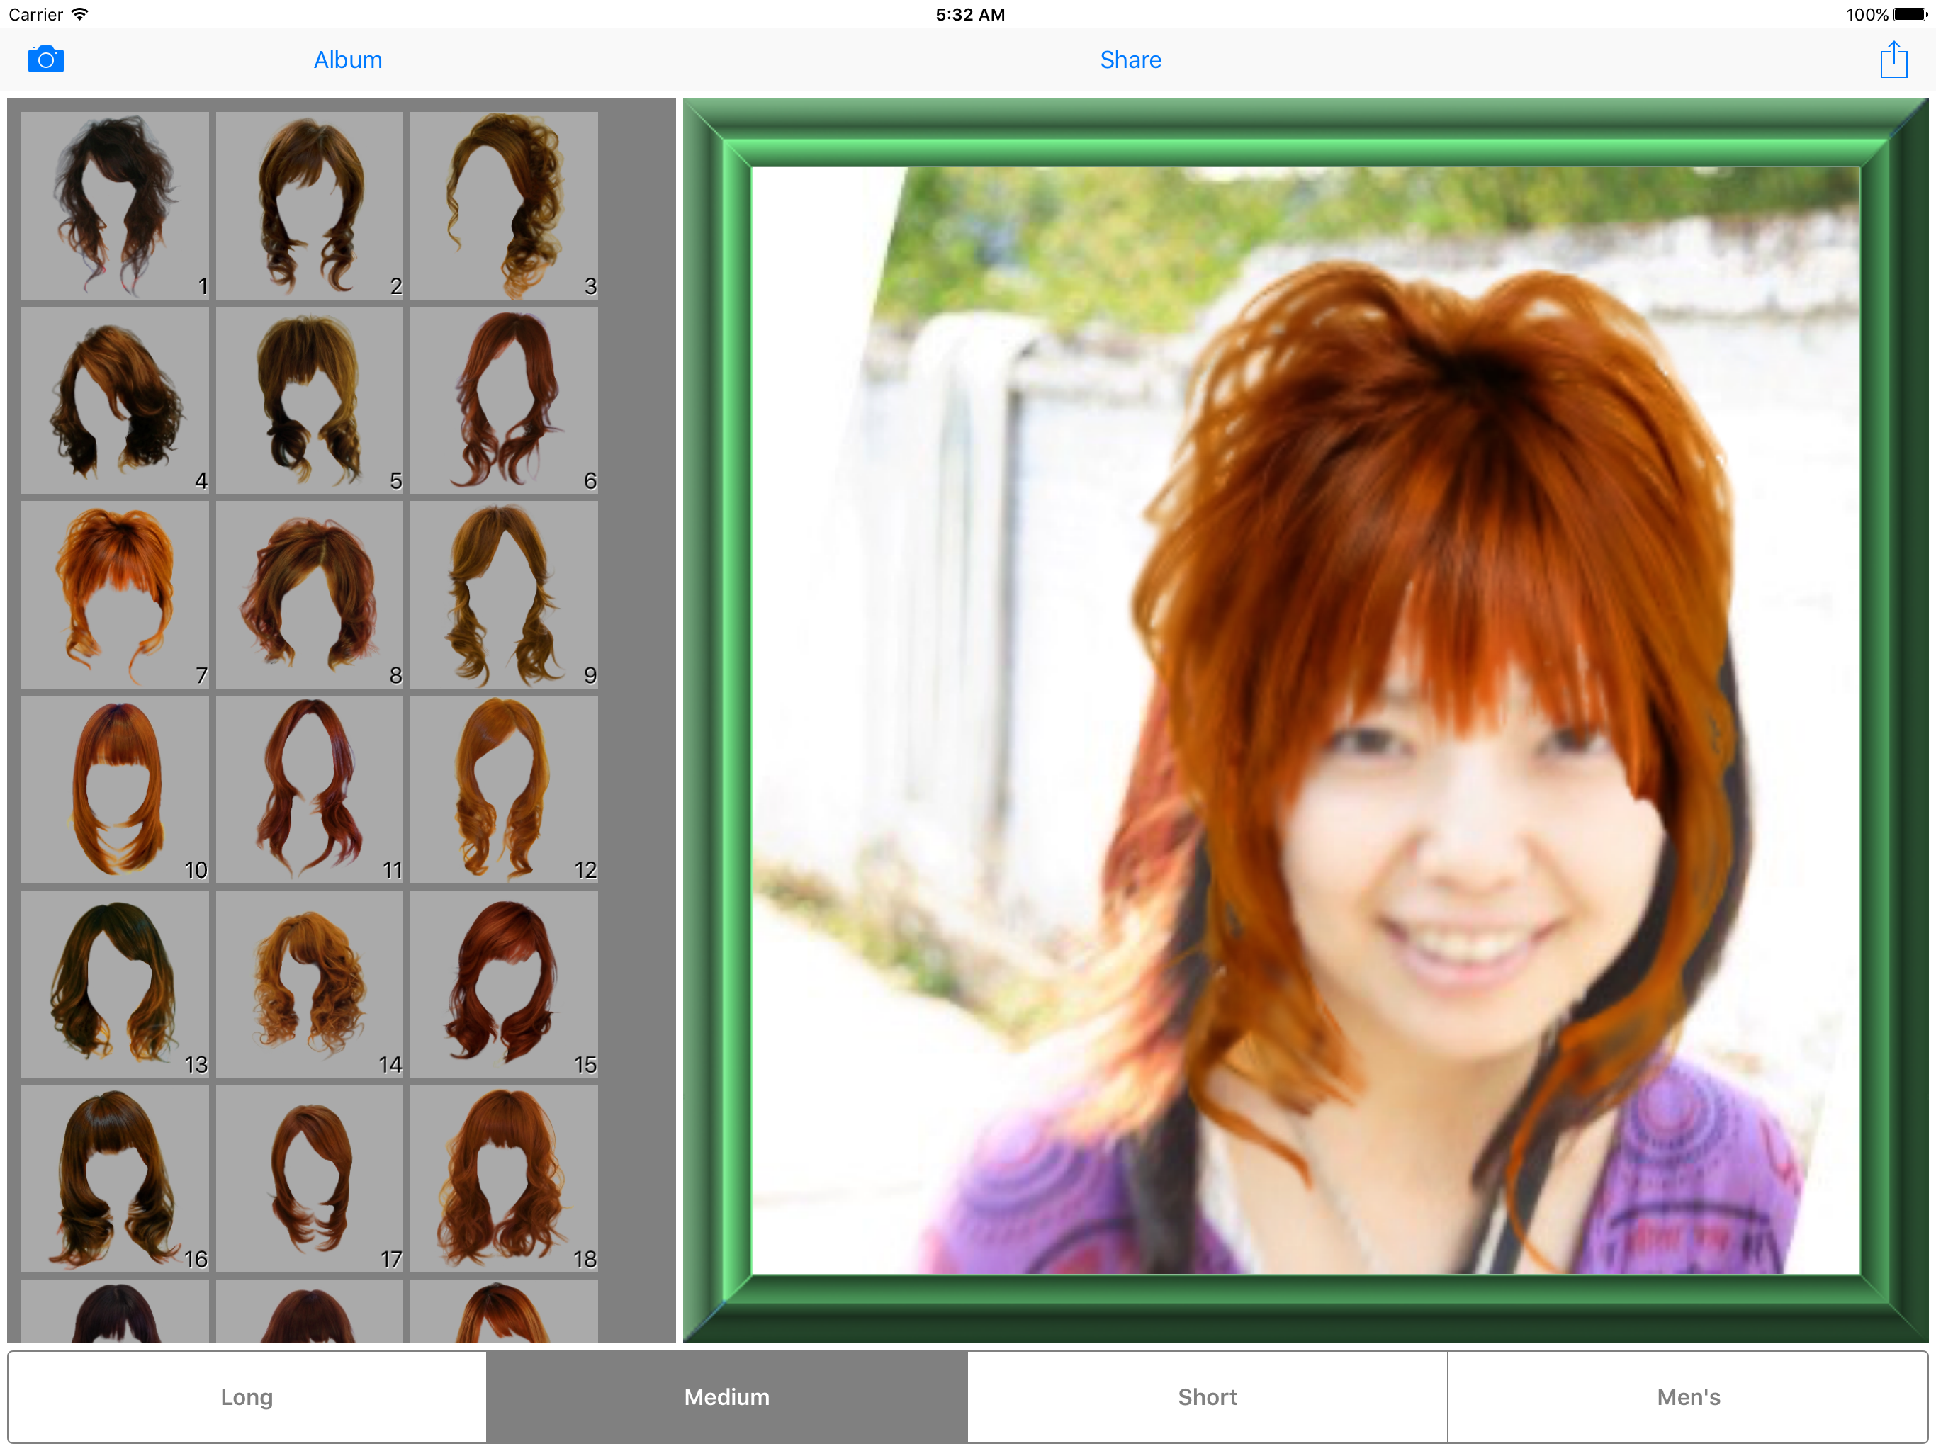Select hairstyle thumbnail number 3
The width and height of the screenshot is (1936, 1451).
pos(512,204)
